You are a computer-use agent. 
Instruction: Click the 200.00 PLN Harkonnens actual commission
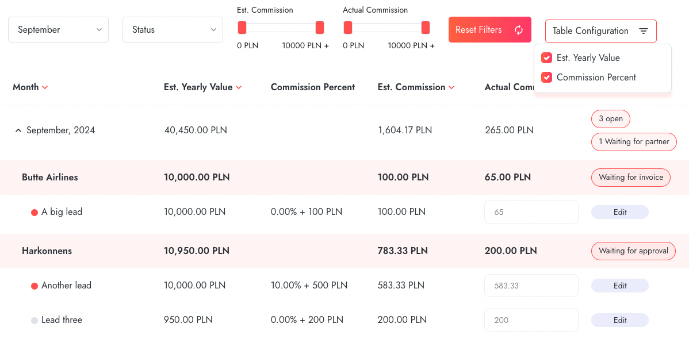point(511,251)
